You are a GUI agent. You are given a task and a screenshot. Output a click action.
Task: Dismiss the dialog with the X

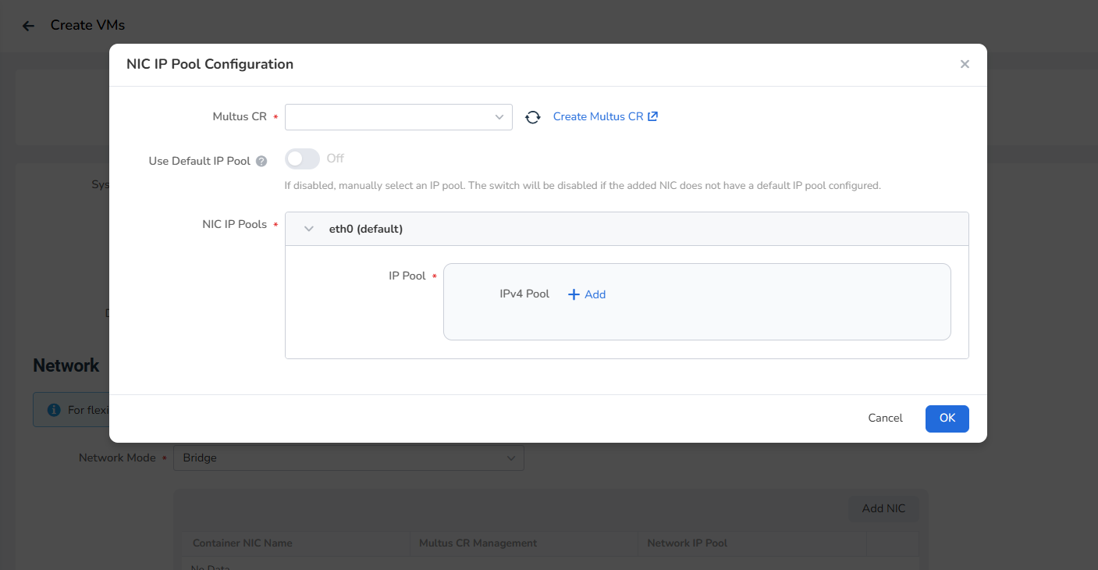[x=965, y=64]
